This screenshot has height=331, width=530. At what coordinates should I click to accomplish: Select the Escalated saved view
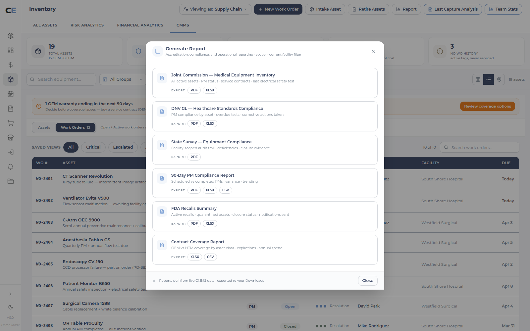pyautogui.click(x=123, y=147)
